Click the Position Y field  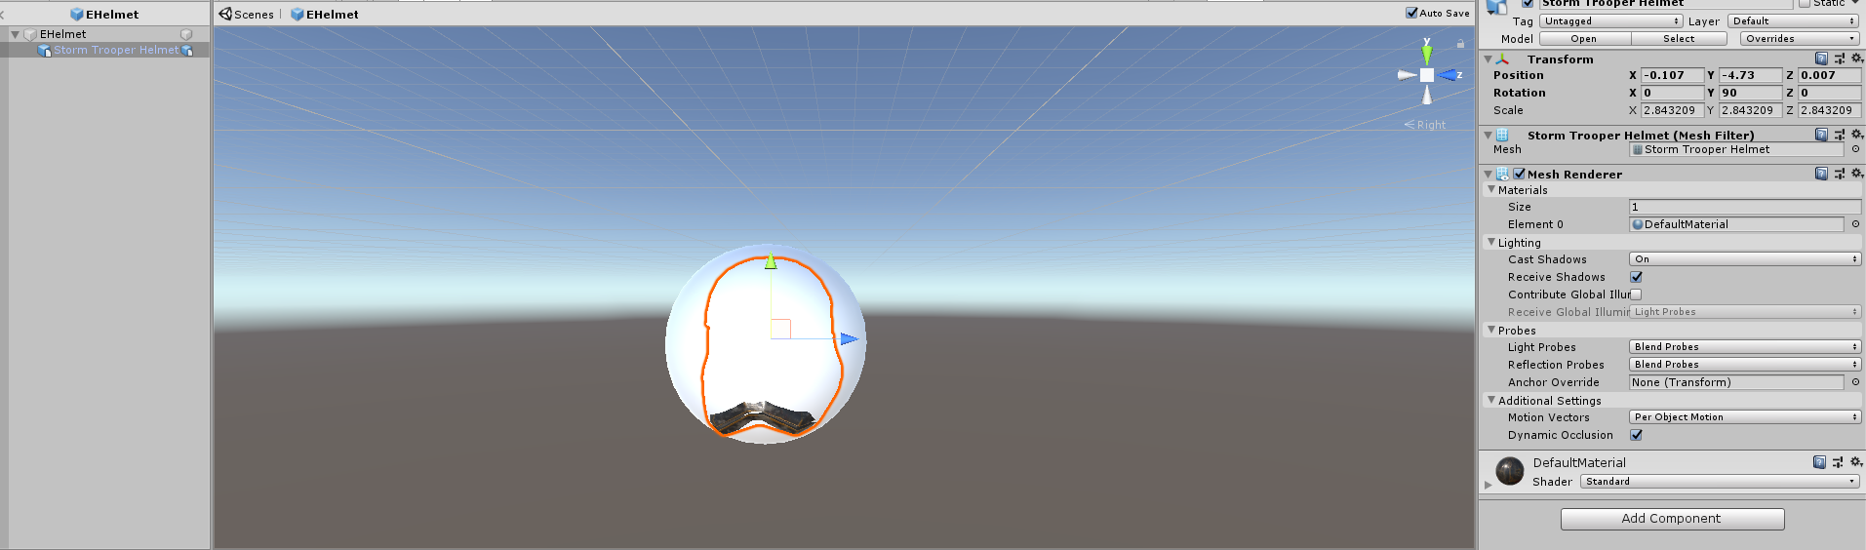(x=1750, y=75)
